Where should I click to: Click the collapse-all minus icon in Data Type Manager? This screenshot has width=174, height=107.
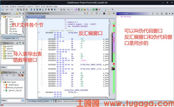click(3, 79)
